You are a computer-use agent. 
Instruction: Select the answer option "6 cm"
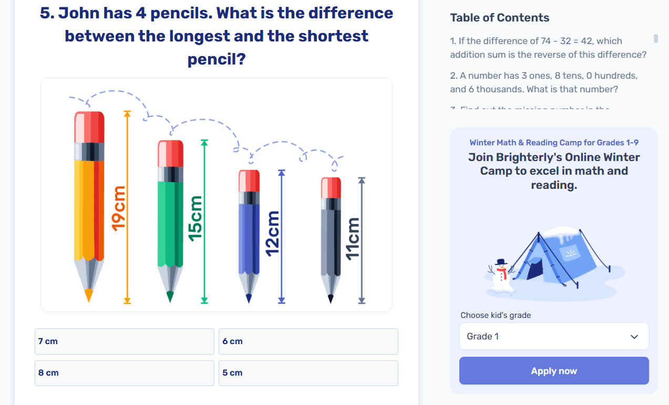point(308,341)
